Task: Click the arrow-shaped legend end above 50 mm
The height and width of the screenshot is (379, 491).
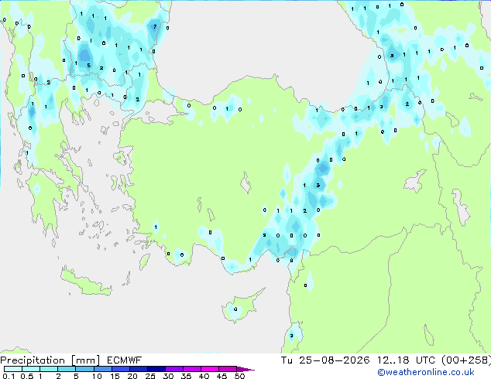Action: coord(245,369)
